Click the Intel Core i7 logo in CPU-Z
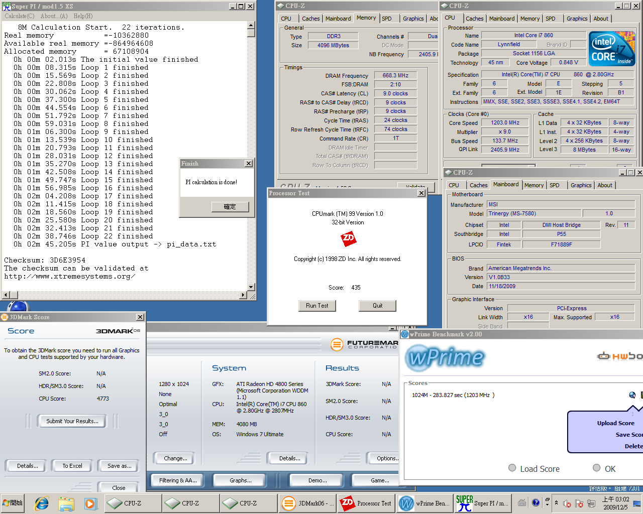 (612, 49)
